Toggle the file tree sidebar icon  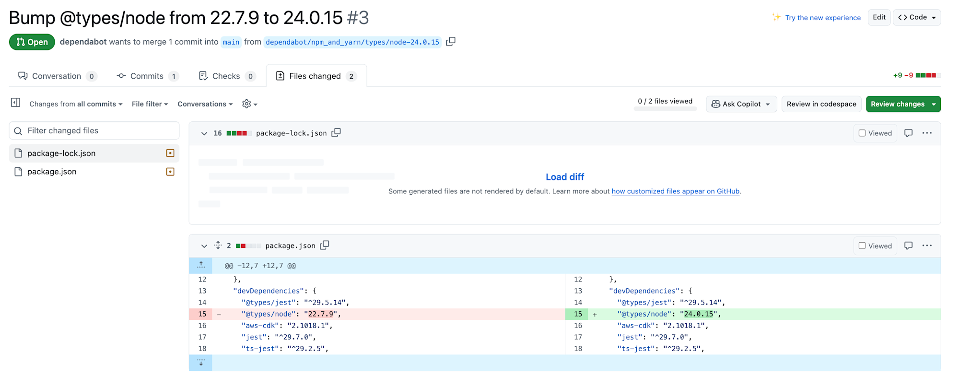15,103
